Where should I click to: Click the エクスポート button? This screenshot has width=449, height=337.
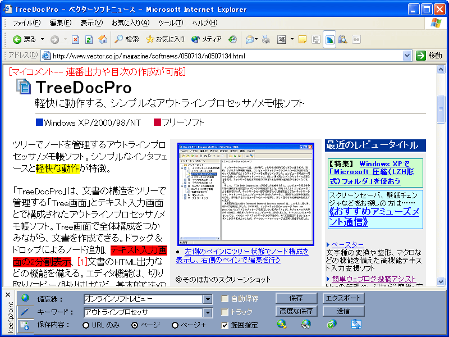343,298
